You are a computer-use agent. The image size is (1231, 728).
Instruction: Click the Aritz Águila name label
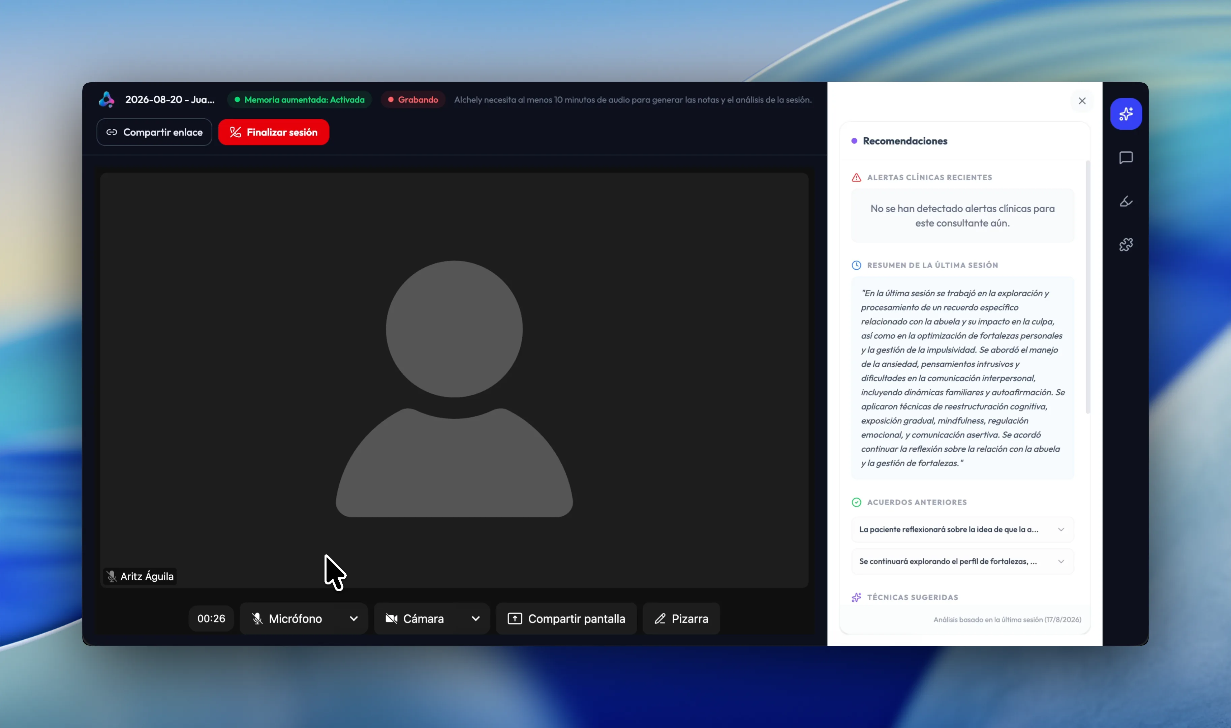pyautogui.click(x=147, y=576)
